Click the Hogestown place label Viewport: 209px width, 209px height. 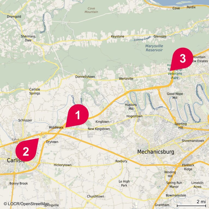(x=134, y=116)
